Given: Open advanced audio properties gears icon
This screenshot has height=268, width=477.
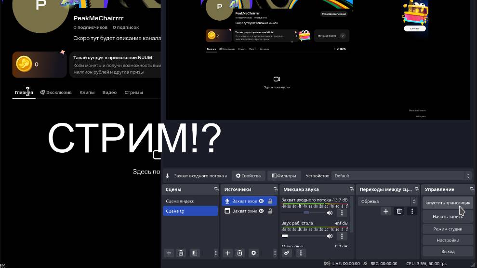Looking at the screenshot, I should point(287,253).
